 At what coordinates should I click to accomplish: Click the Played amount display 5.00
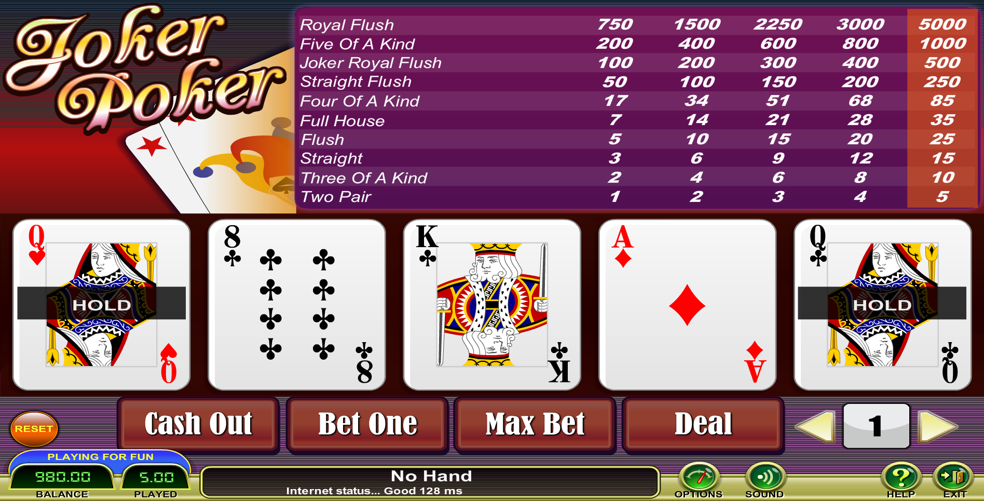click(156, 477)
